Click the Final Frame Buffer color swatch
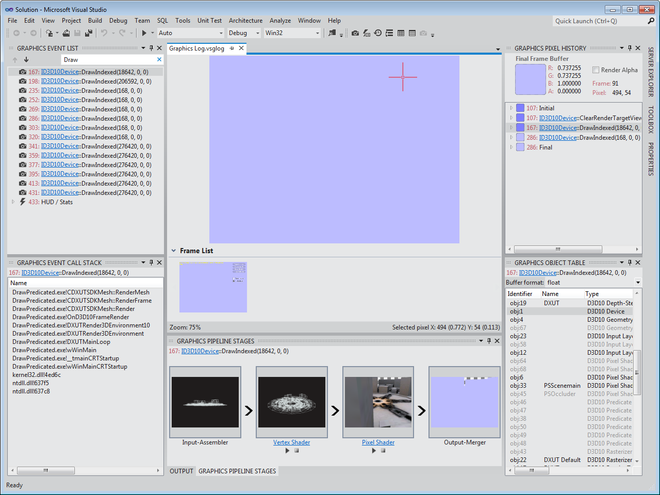 (x=530, y=79)
